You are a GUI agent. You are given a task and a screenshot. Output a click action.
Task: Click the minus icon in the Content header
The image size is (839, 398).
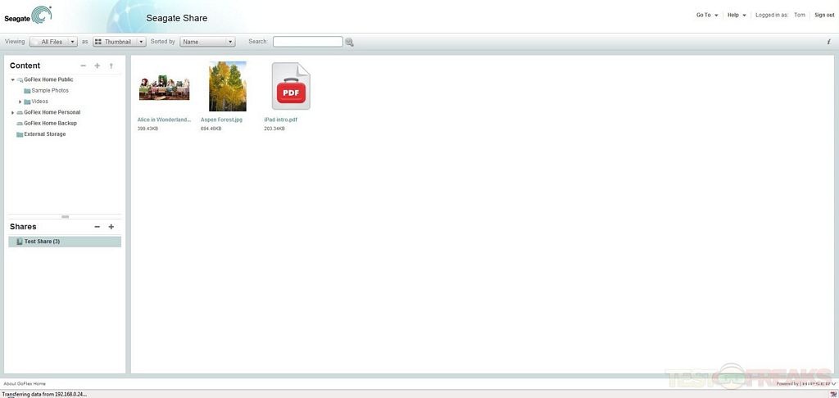(x=83, y=66)
